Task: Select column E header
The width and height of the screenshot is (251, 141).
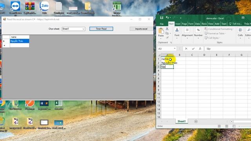Action: tap(216, 55)
